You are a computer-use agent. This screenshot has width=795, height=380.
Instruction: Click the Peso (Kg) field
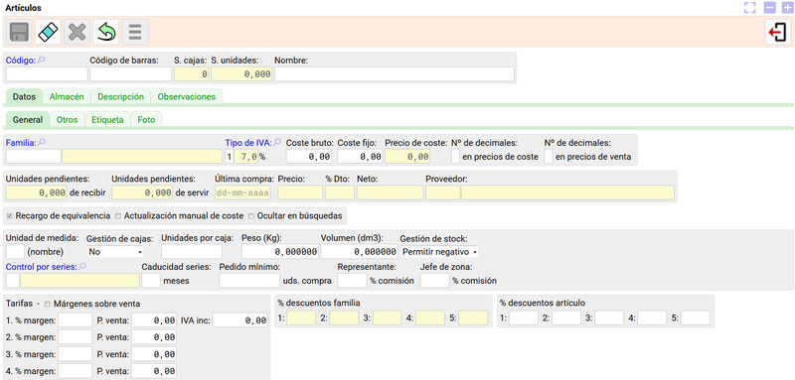pos(280,251)
